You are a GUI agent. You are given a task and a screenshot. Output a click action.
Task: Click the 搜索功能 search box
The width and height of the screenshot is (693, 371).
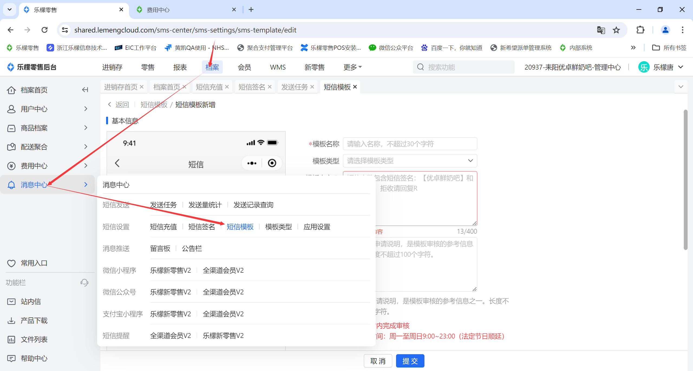[x=464, y=67]
